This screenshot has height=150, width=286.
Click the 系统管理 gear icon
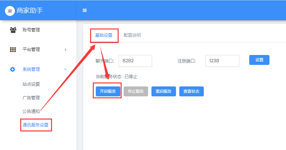point(13,69)
